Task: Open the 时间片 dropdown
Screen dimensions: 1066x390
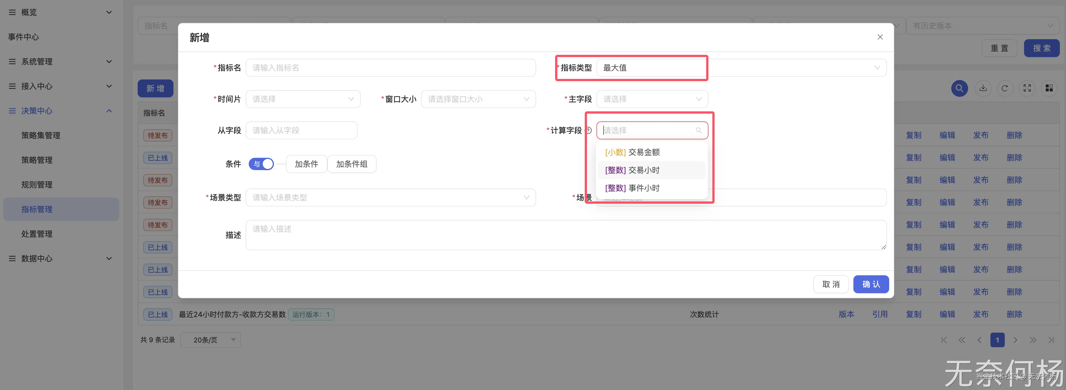Action: pos(303,99)
